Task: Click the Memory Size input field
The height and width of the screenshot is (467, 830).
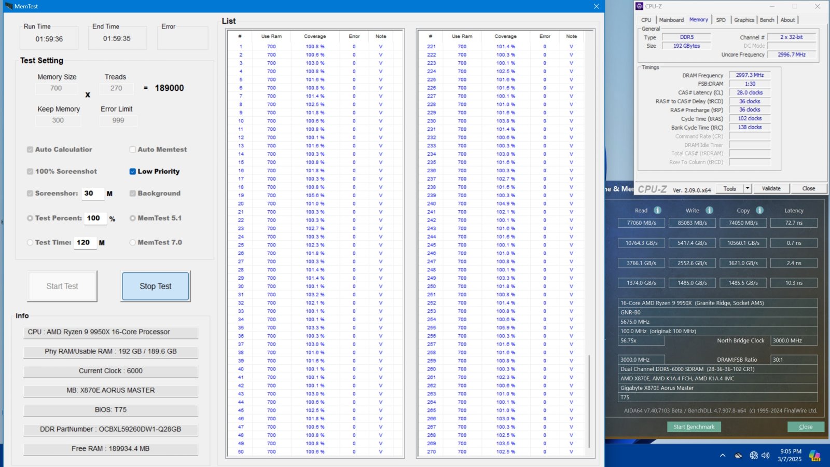Action: 56,88
